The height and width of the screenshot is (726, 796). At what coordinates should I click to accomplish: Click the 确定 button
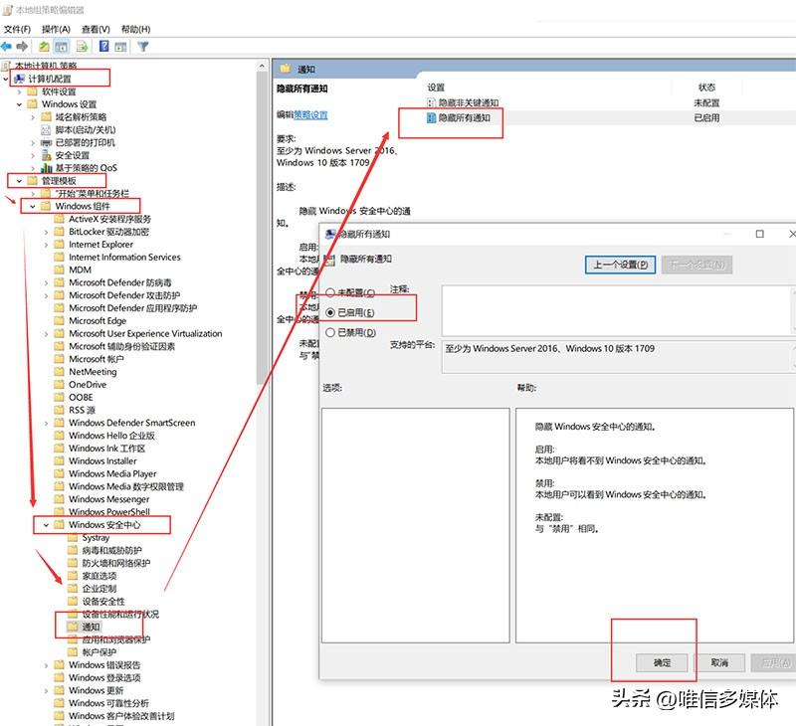tap(662, 662)
